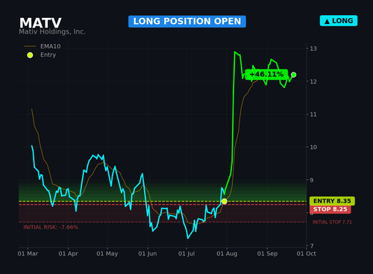Image resolution: width=373 pixels, height=274 pixels.
Task: Click the 11 price axis label
Action: click(x=313, y=114)
